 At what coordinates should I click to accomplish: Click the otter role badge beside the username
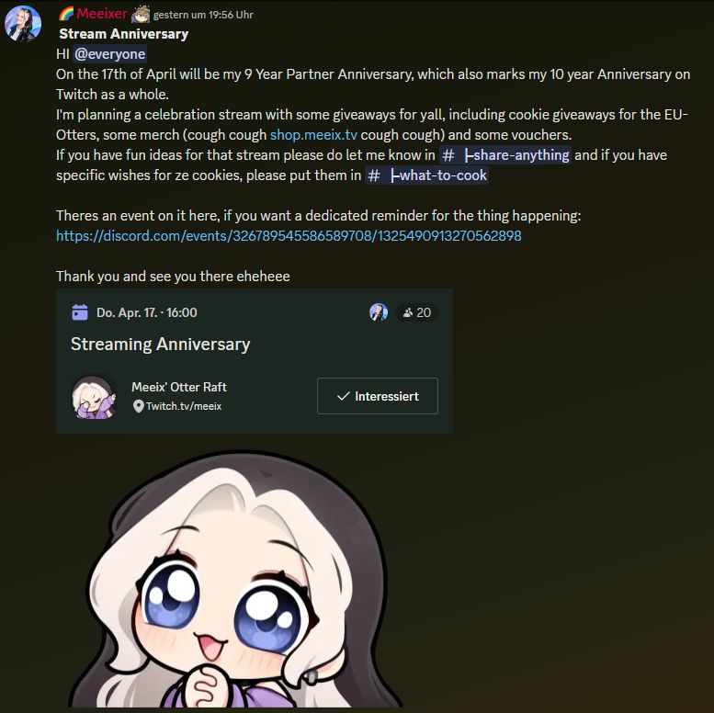[141, 14]
